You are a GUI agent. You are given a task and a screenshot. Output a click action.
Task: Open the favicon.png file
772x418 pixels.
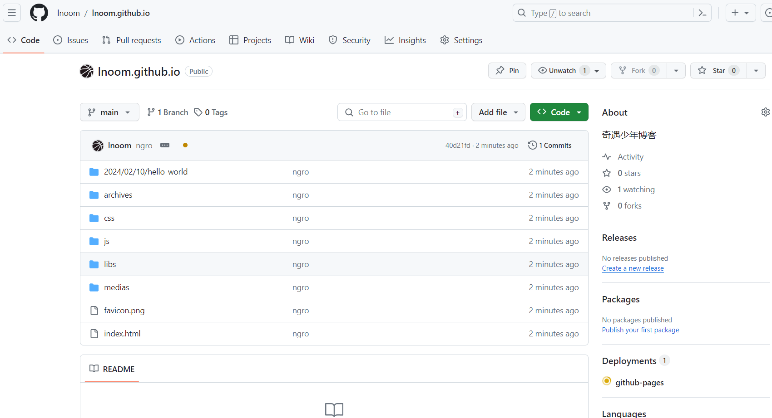[124, 311]
